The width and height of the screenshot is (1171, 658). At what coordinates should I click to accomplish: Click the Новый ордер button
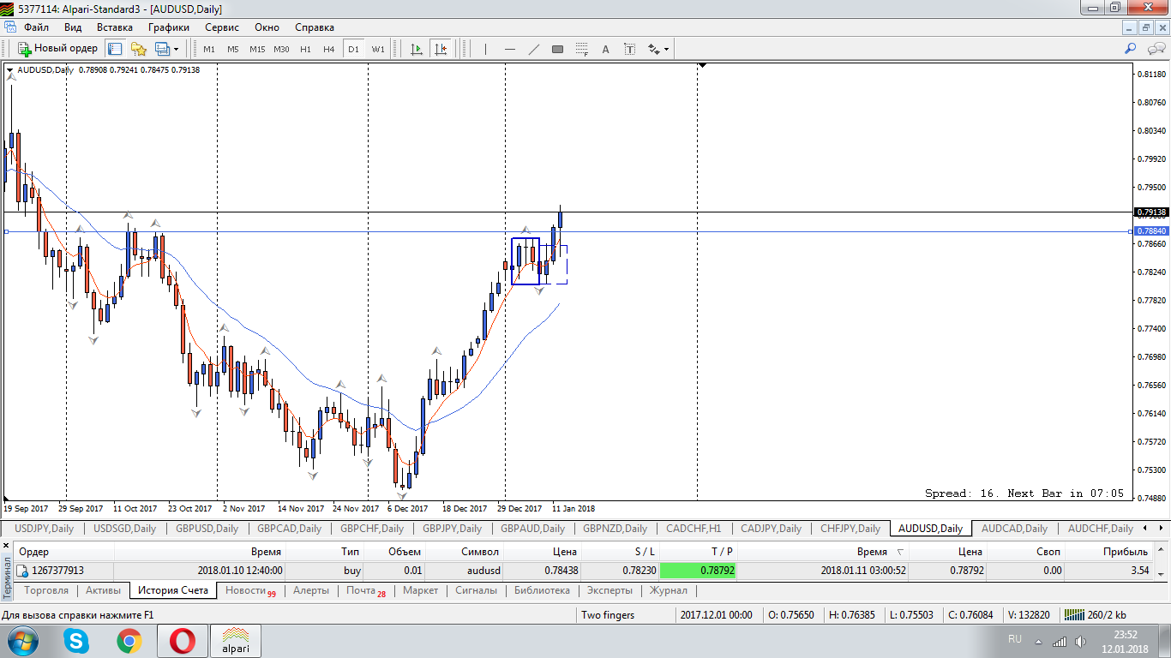click(x=58, y=49)
